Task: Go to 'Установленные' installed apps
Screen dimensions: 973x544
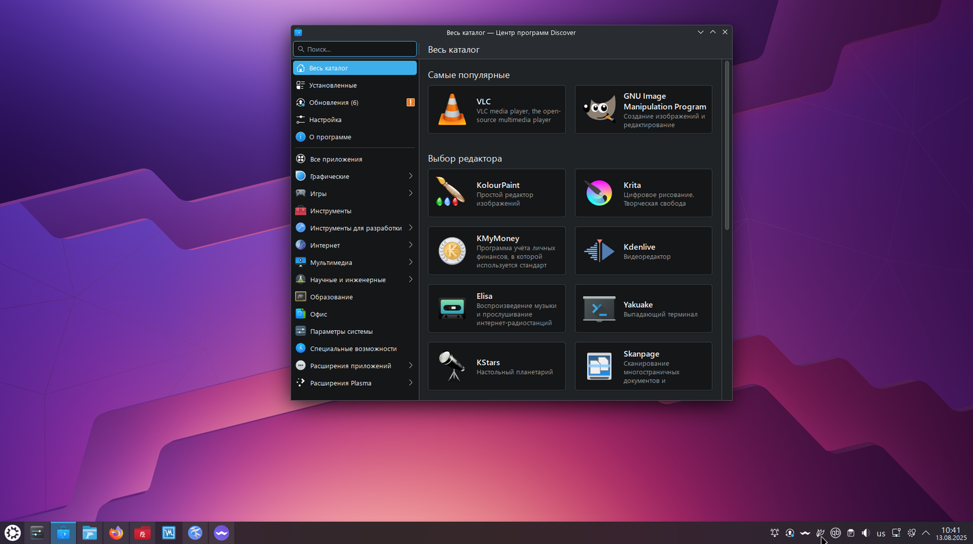Action: [355, 86]
